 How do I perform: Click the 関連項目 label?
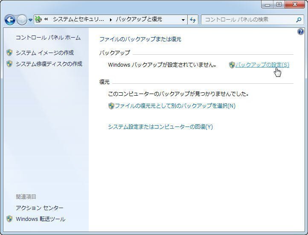point(26,197)
